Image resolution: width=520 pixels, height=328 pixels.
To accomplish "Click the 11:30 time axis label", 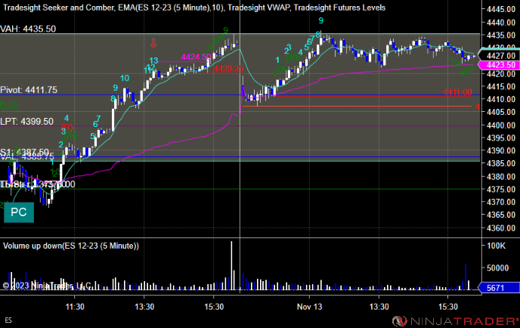I will coord(75,307).
